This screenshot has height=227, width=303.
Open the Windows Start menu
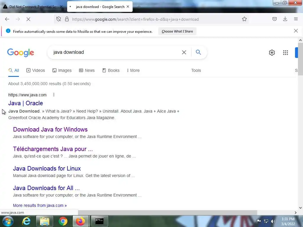[x=8, y=221]
